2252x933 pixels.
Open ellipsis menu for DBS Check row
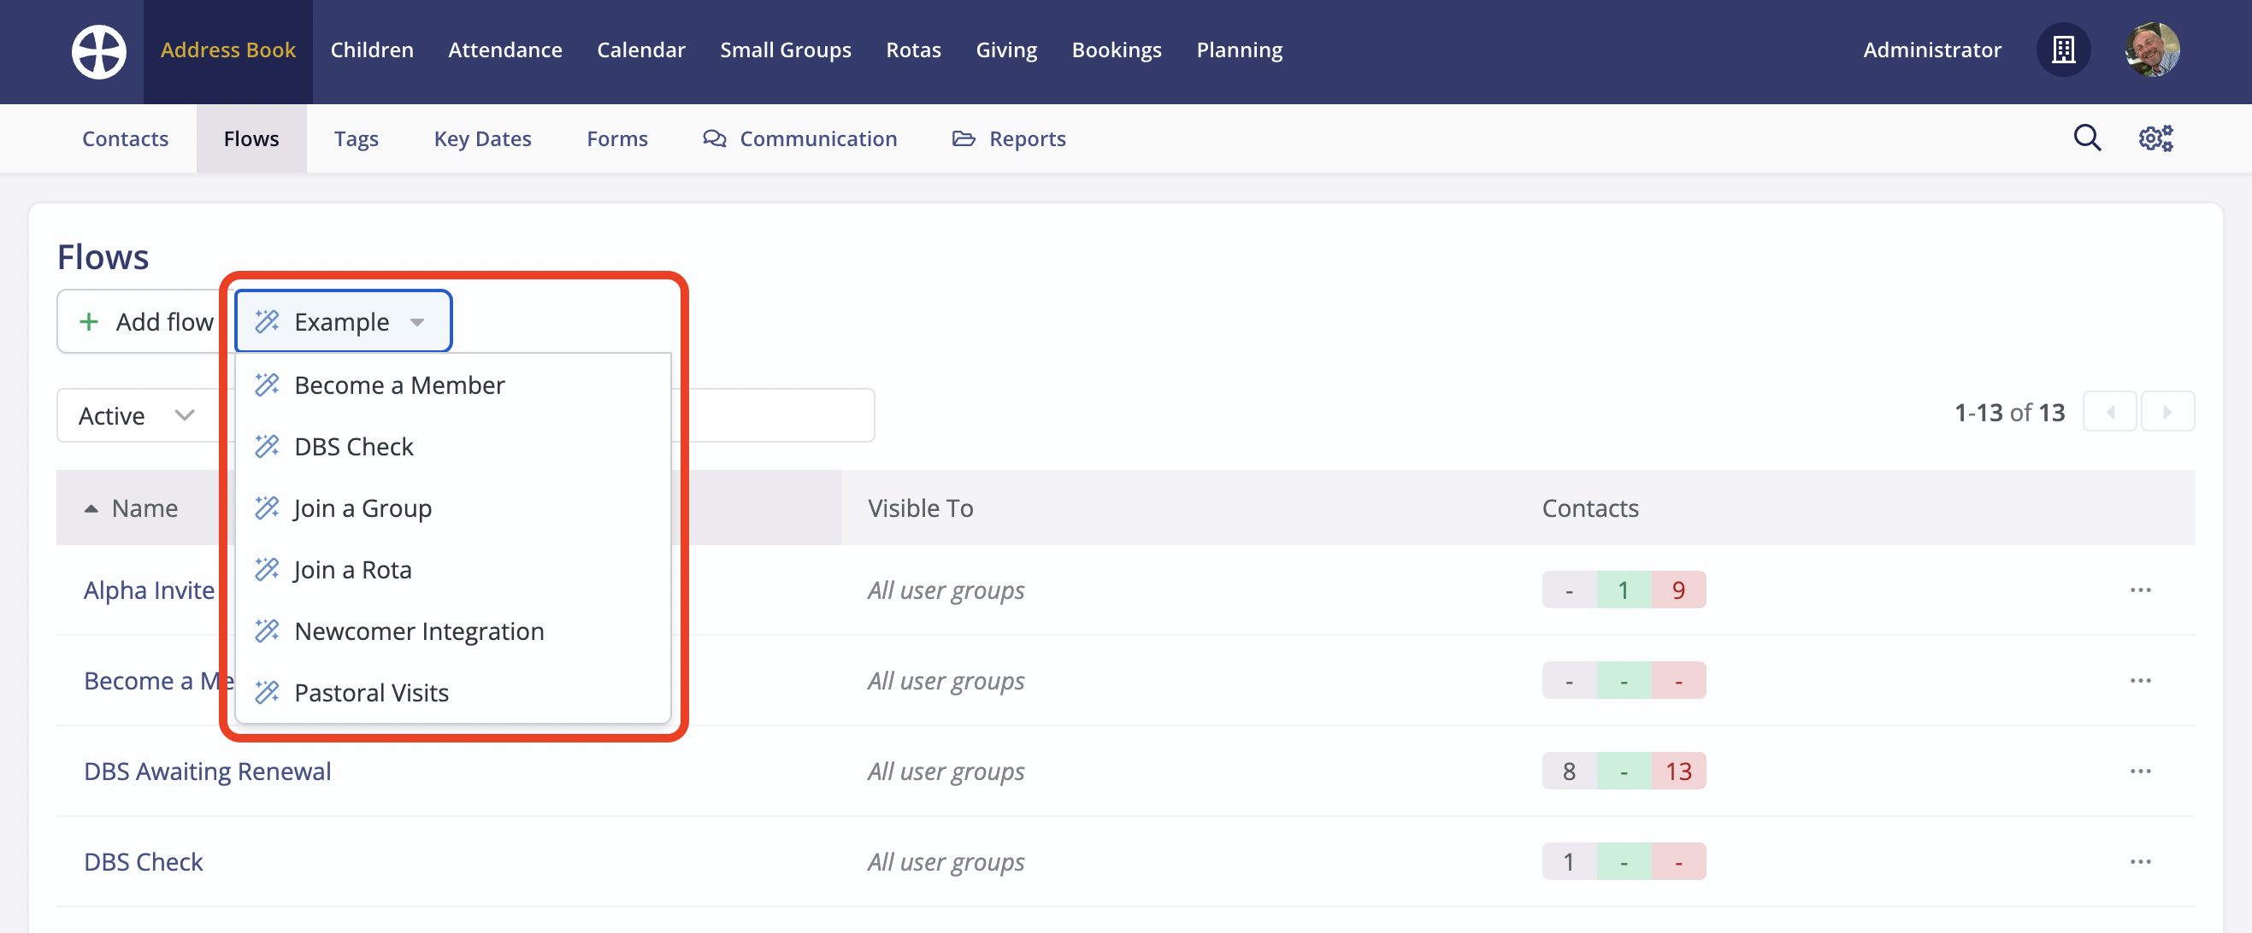(2140, 862)
